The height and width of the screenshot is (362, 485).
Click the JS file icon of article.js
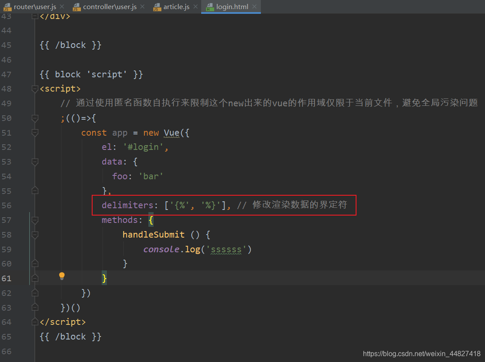(x=157, y=7)
